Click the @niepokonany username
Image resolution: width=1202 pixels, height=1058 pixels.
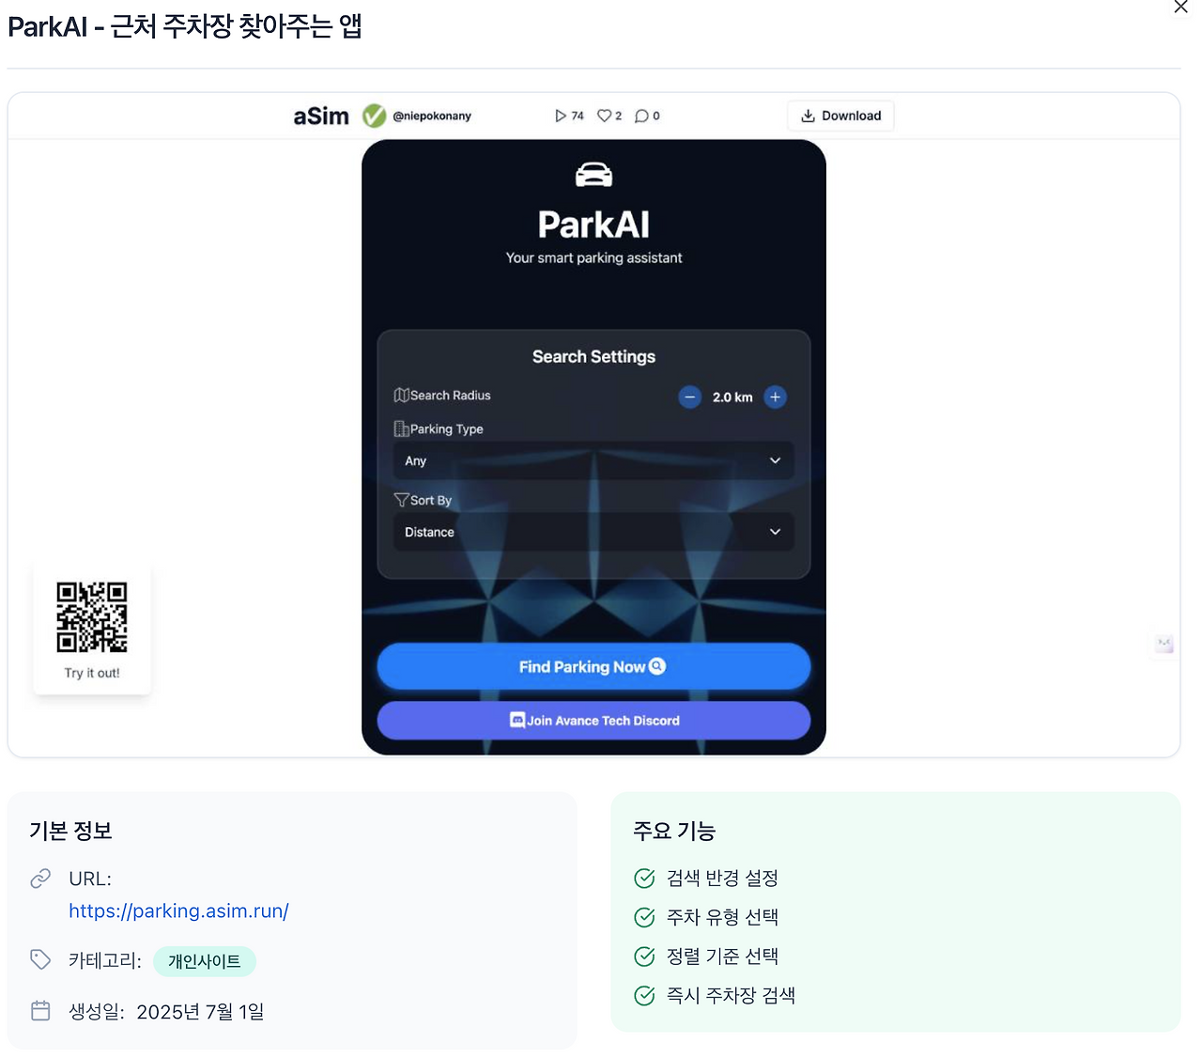(432, 116)
